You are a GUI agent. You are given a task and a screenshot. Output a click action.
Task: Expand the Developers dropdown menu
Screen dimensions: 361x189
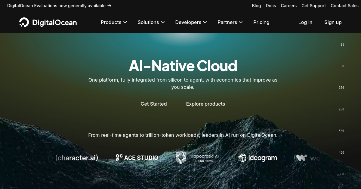(x=191, y=22)
